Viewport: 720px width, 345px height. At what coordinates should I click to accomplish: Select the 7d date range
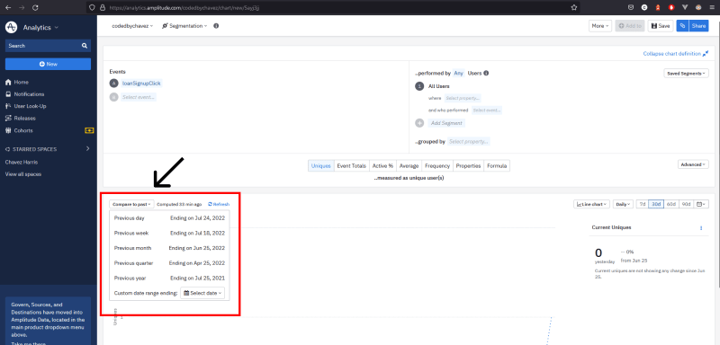(643, 204)
